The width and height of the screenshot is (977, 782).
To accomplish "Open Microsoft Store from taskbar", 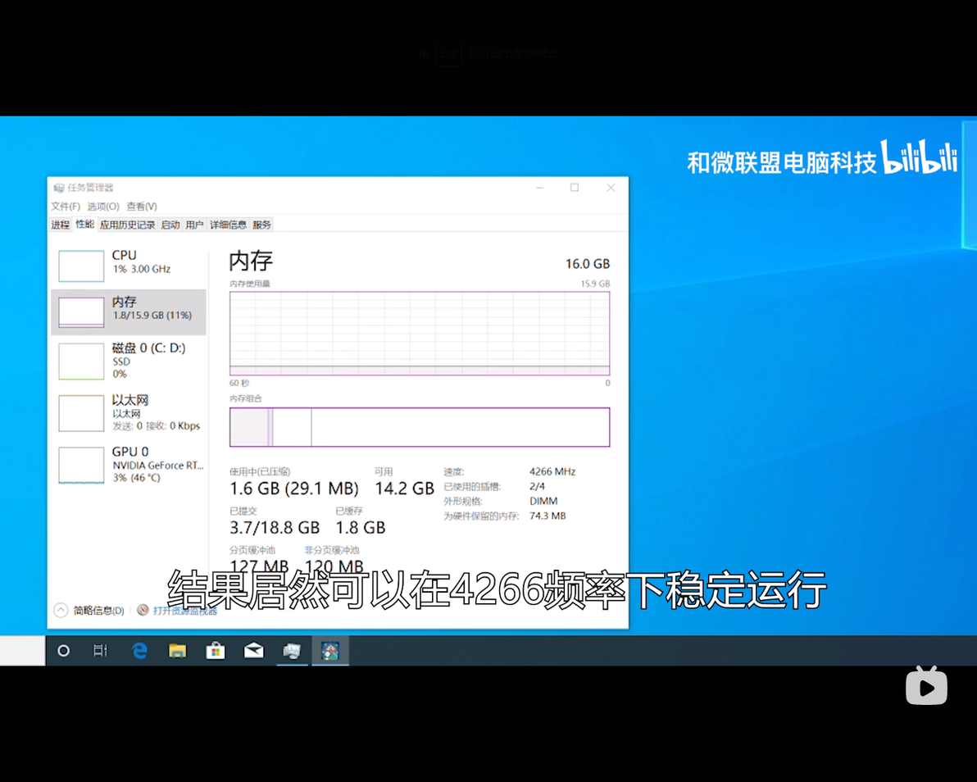I will pos(216,651).
